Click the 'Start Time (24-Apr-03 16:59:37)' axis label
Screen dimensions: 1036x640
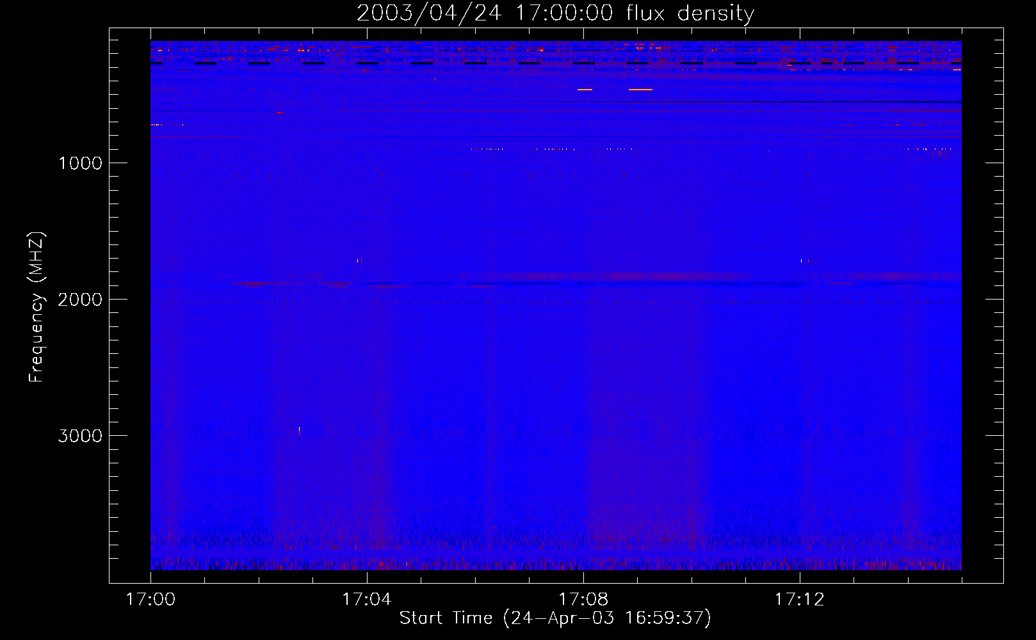[x=555, y=618]
